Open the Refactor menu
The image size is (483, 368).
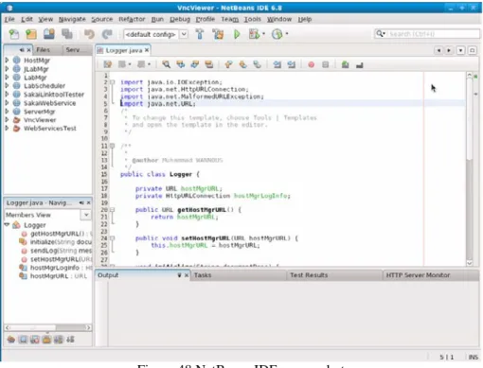pos(132,19)
